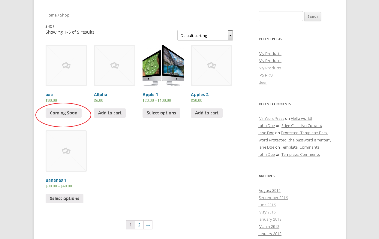Viewport: 379px width, 239px height.
Task: Open the aaa product placeholder image
Action: (x=66, y=65)
